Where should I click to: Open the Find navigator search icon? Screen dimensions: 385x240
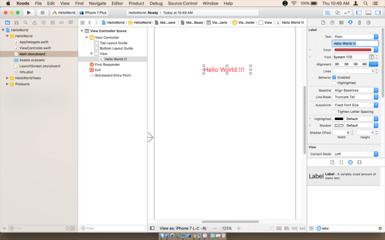tap(25, 22)
